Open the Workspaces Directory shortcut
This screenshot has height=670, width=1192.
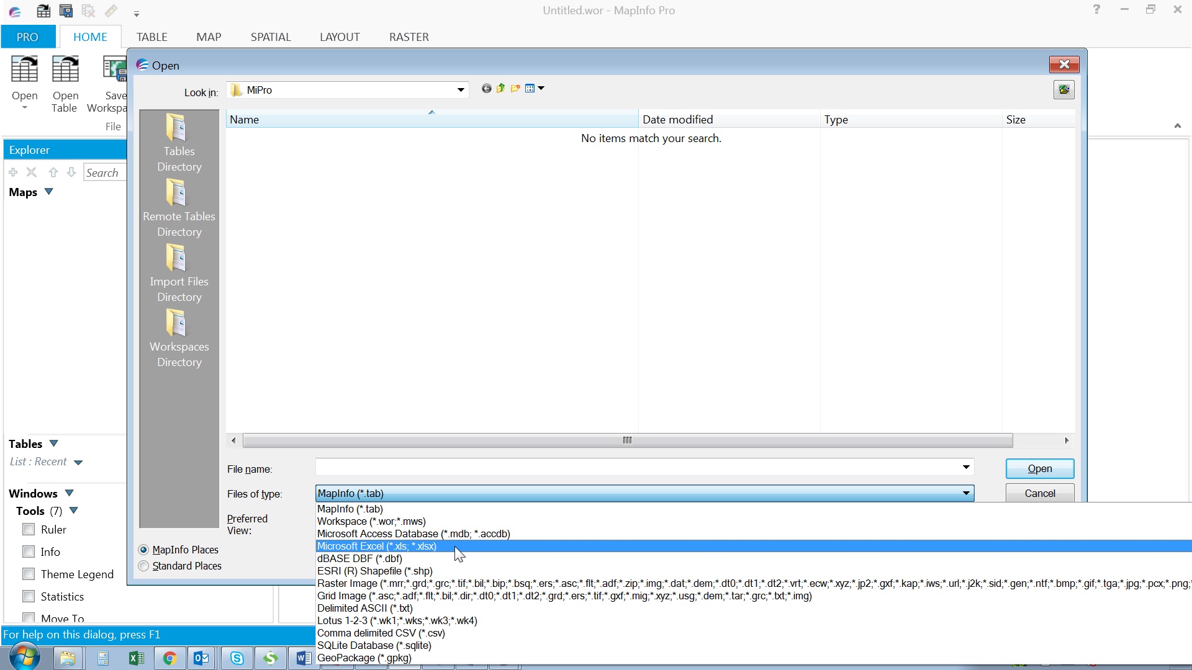click(179, 336)
